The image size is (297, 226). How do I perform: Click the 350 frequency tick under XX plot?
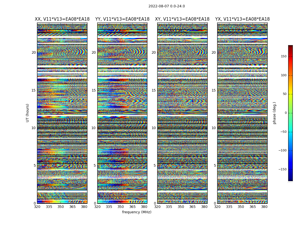[x=61, y=207]
